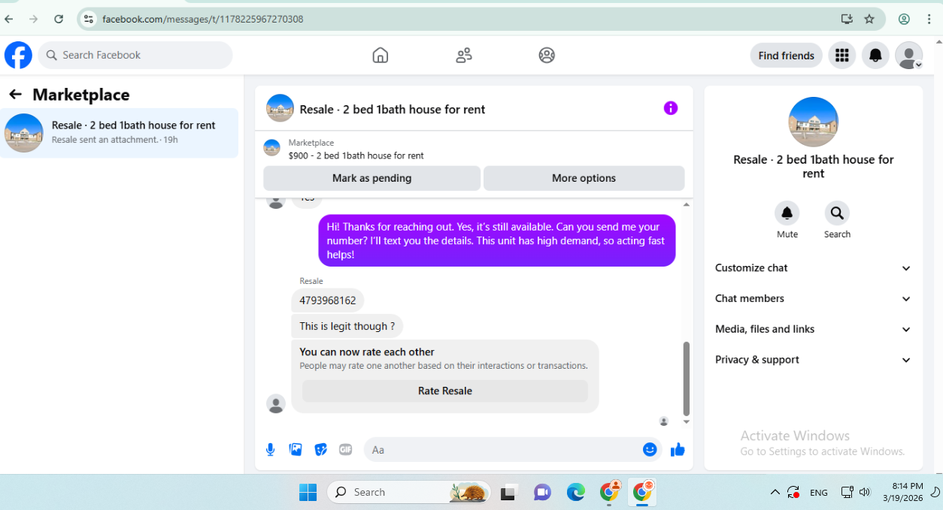Click the Windows taskbar Search box

408,492
